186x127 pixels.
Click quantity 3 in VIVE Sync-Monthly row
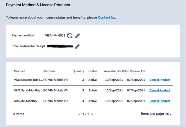click(x=83, y=91)
